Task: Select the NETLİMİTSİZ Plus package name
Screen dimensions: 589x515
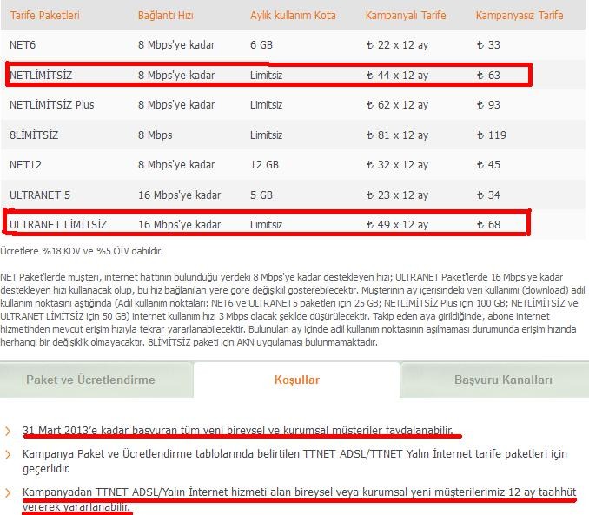Action: click(x=51, y=105)
